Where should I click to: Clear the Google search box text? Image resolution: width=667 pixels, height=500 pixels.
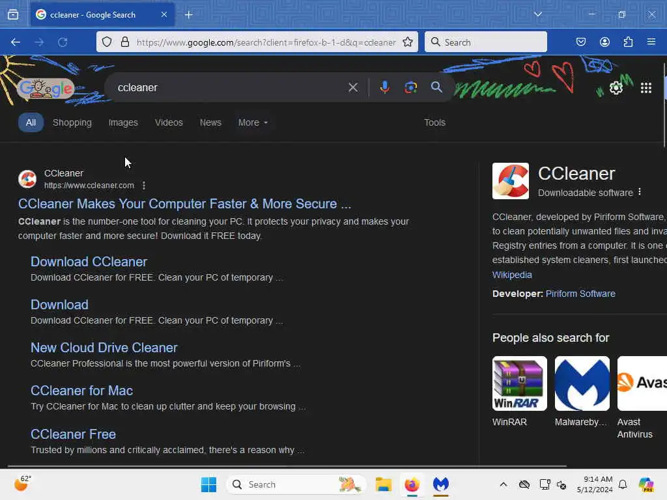click(352, 88)
